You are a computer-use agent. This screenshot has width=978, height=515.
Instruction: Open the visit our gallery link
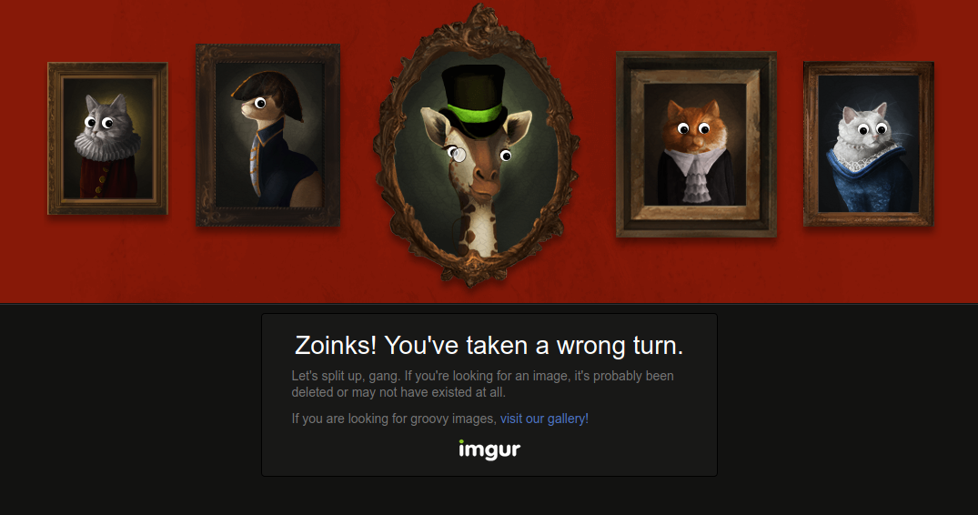coord(544,419)
